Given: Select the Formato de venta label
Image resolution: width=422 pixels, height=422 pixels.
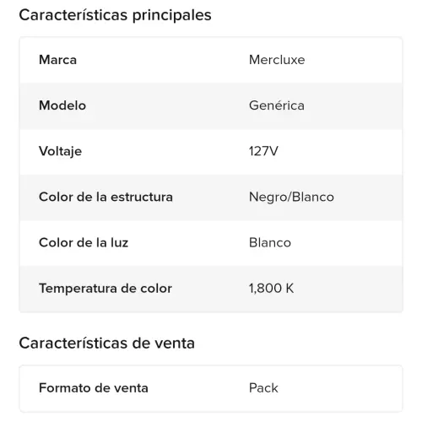Looking at the screenshot, I should [94, 388].
